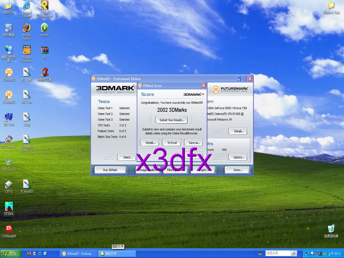Open the 網路上的芳鄰 icon
The width and height of the screenshot is (344, 258).
[8, 54]
